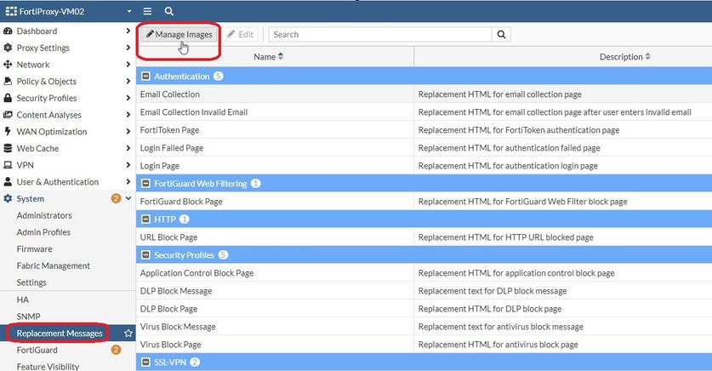Select the FortiToken Page row
This screenshot has height=371, width=712.
point(424,130)
